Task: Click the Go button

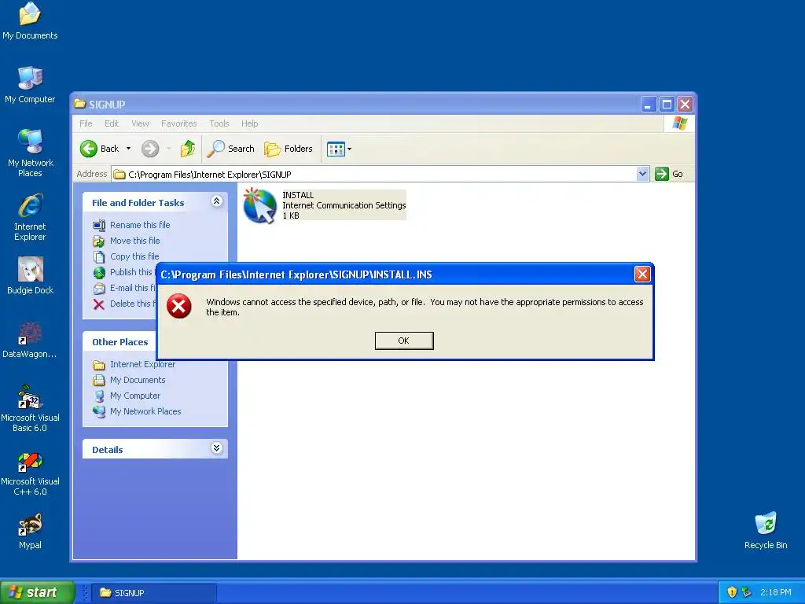Action: coord(669,174)
